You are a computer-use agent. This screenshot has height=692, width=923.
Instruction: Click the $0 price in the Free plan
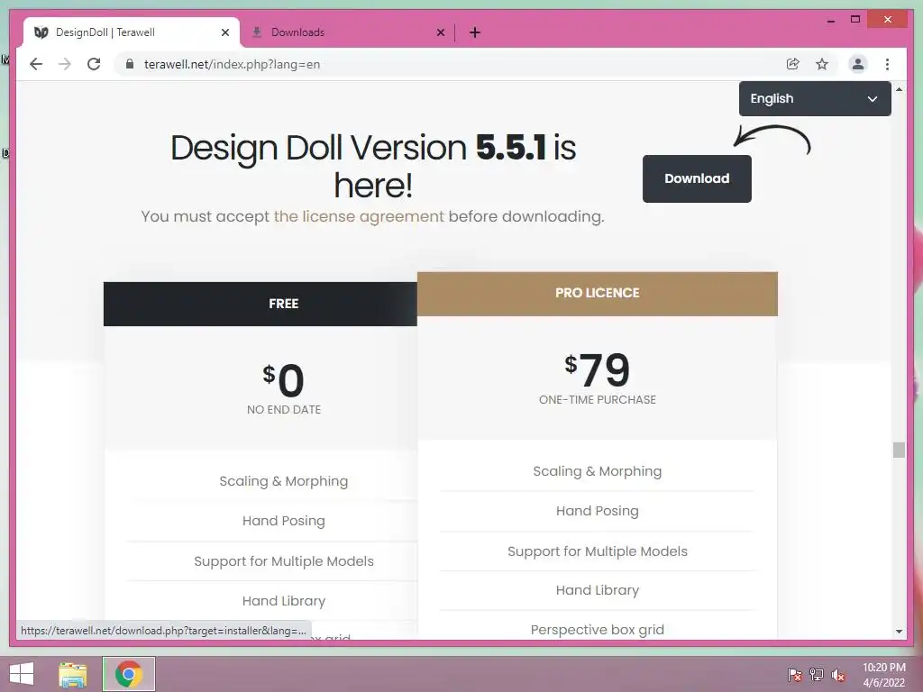[284, 380]
